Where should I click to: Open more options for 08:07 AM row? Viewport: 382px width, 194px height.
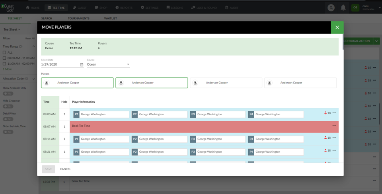point(334,126)
